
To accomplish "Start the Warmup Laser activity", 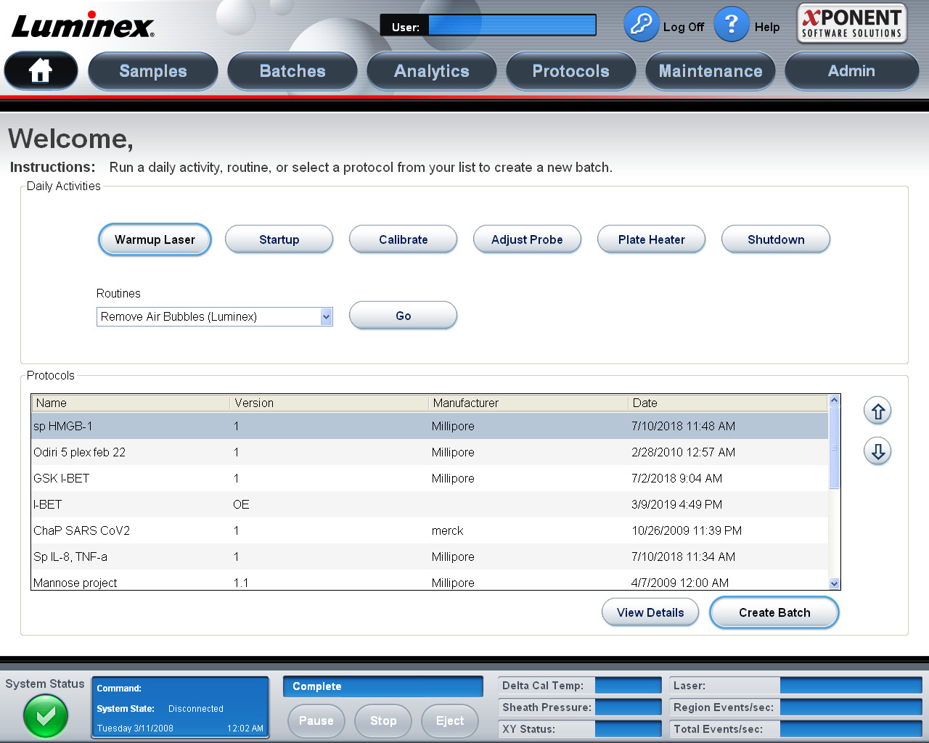I will (x=155, y=239).
